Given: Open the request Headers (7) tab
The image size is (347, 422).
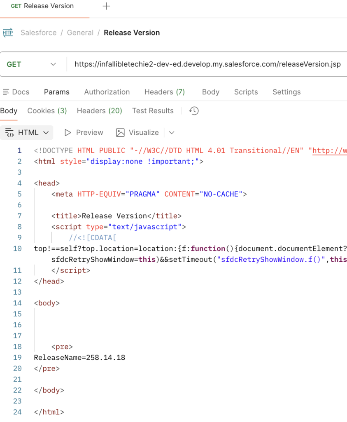Looking at the screenshot, I should (165, 92).
